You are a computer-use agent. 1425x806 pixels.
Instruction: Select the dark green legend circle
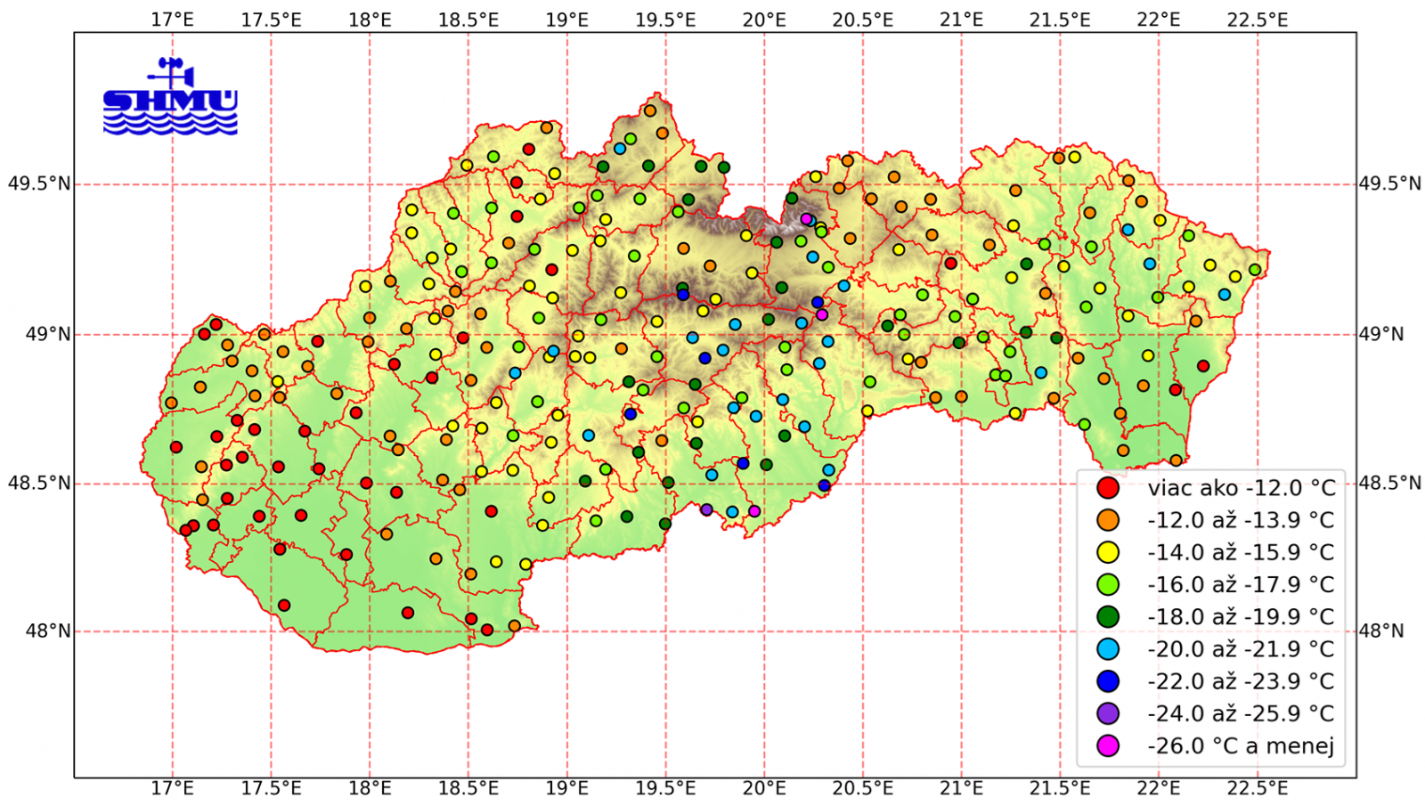pos(1108,617)
